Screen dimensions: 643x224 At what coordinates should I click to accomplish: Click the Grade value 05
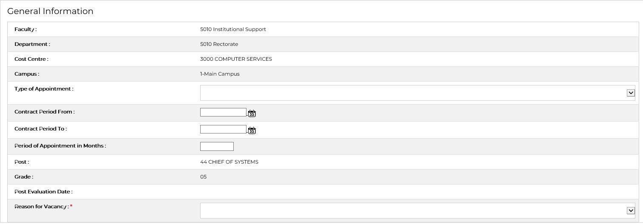[203, 177]
